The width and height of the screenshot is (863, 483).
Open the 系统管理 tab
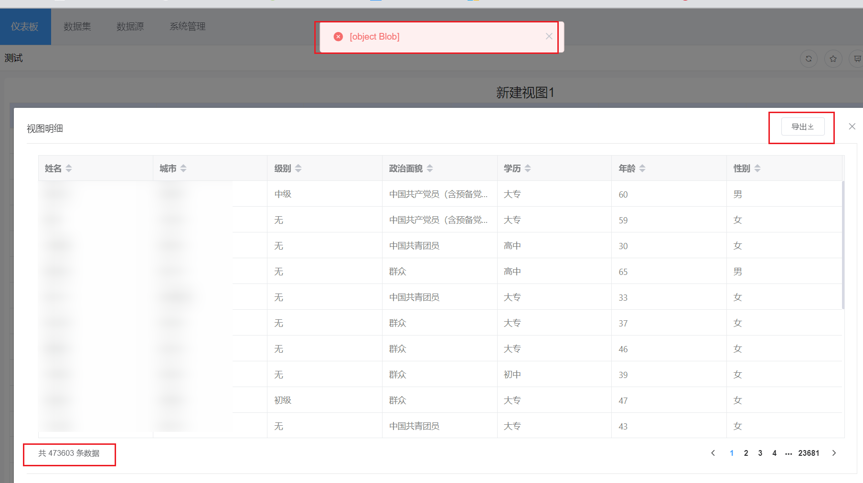click(188, 27)
